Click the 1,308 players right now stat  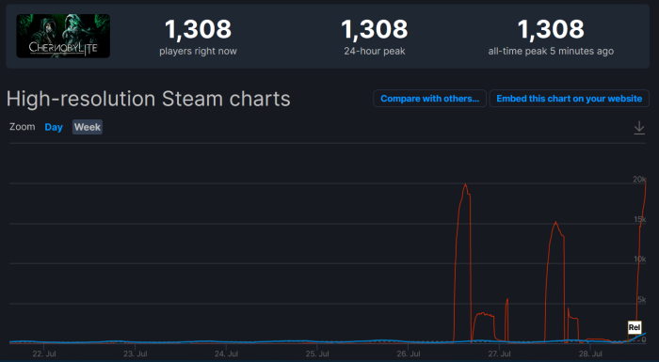tap(198, 37)
